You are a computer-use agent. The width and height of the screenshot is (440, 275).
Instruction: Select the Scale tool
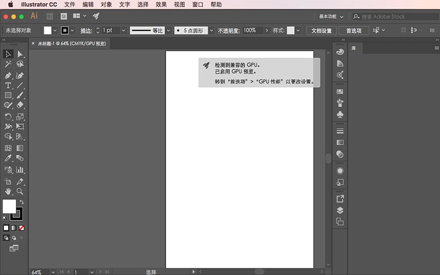[20, 117]
